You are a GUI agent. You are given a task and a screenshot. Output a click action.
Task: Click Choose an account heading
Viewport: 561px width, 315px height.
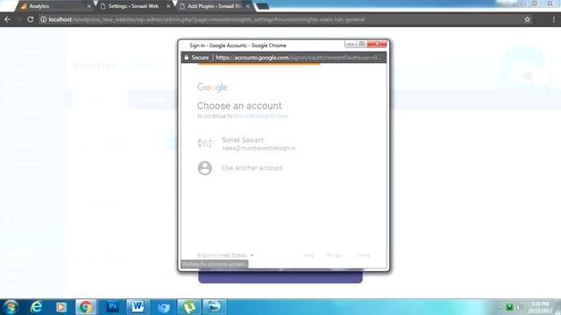pos(239,106)
